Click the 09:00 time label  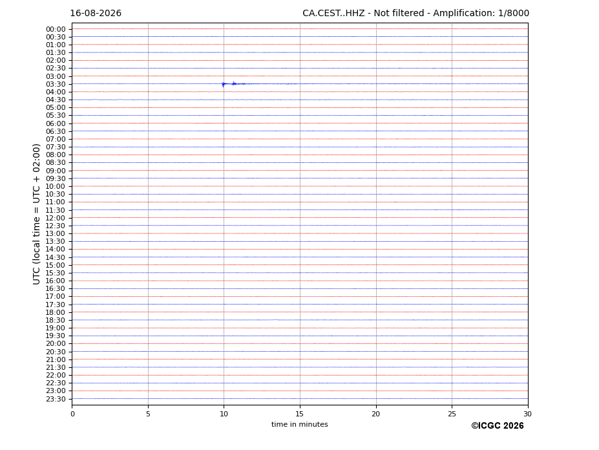(56, 171)
